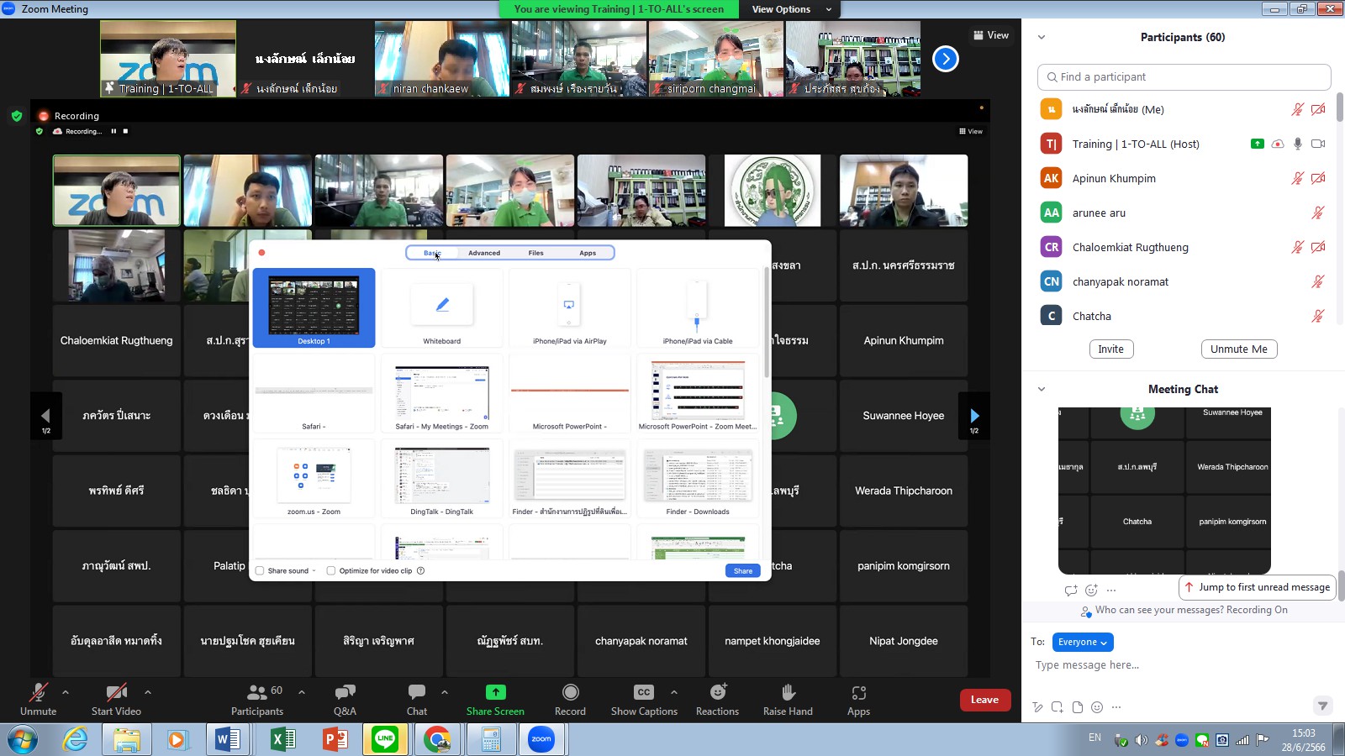Select Whiteboard in the share dialog

click(442, 307)
